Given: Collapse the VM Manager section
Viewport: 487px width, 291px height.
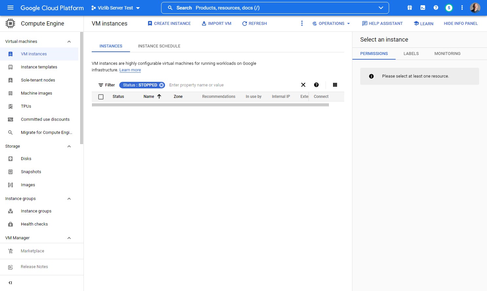Looking at the screenshot, I should 69,238.
